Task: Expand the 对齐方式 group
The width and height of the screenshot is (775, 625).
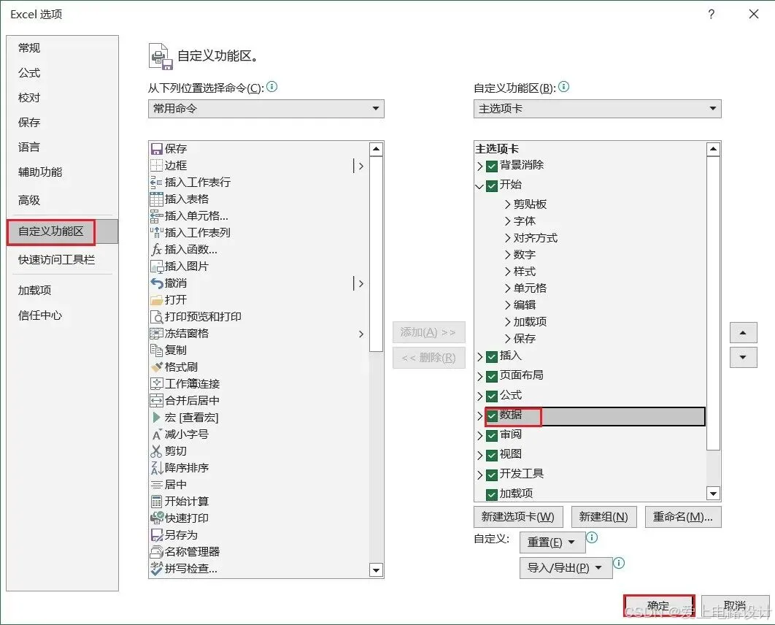Action: (507, 238)
